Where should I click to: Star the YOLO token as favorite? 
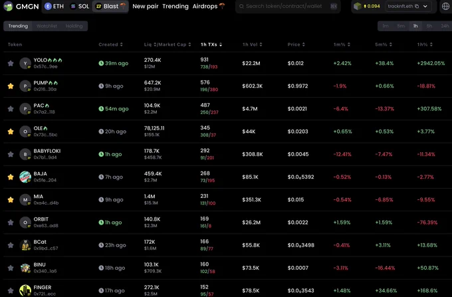point(11,63)
